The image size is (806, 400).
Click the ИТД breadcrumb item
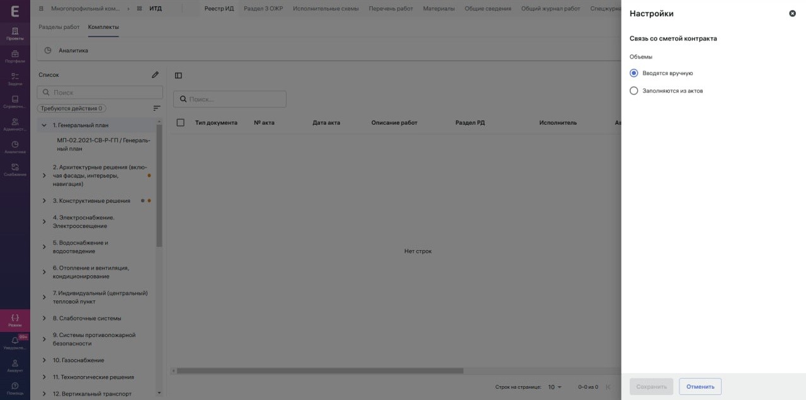pyautogui.click(x=155, y=9)
